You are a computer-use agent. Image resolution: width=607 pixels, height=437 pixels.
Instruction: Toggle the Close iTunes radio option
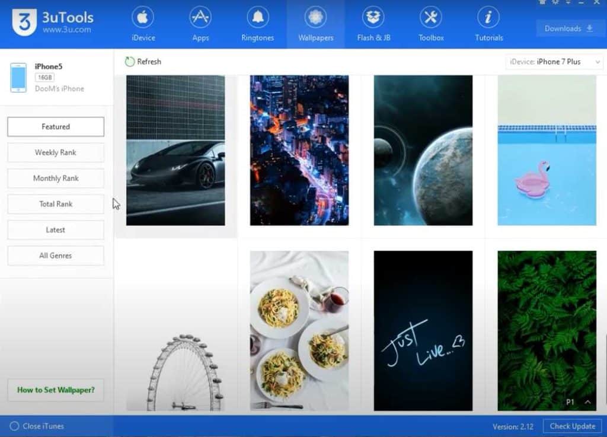coord(14,426)
